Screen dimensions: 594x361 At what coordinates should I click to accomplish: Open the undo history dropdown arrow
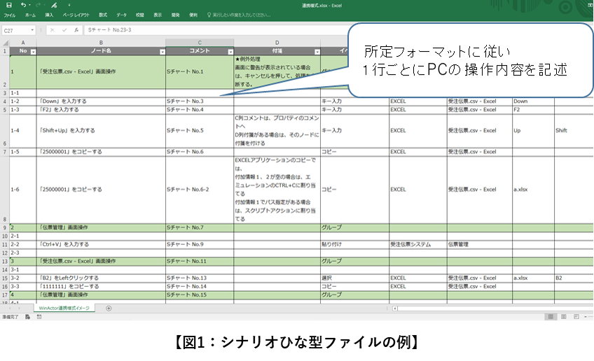pyautogui.click(x=29, y=5)
